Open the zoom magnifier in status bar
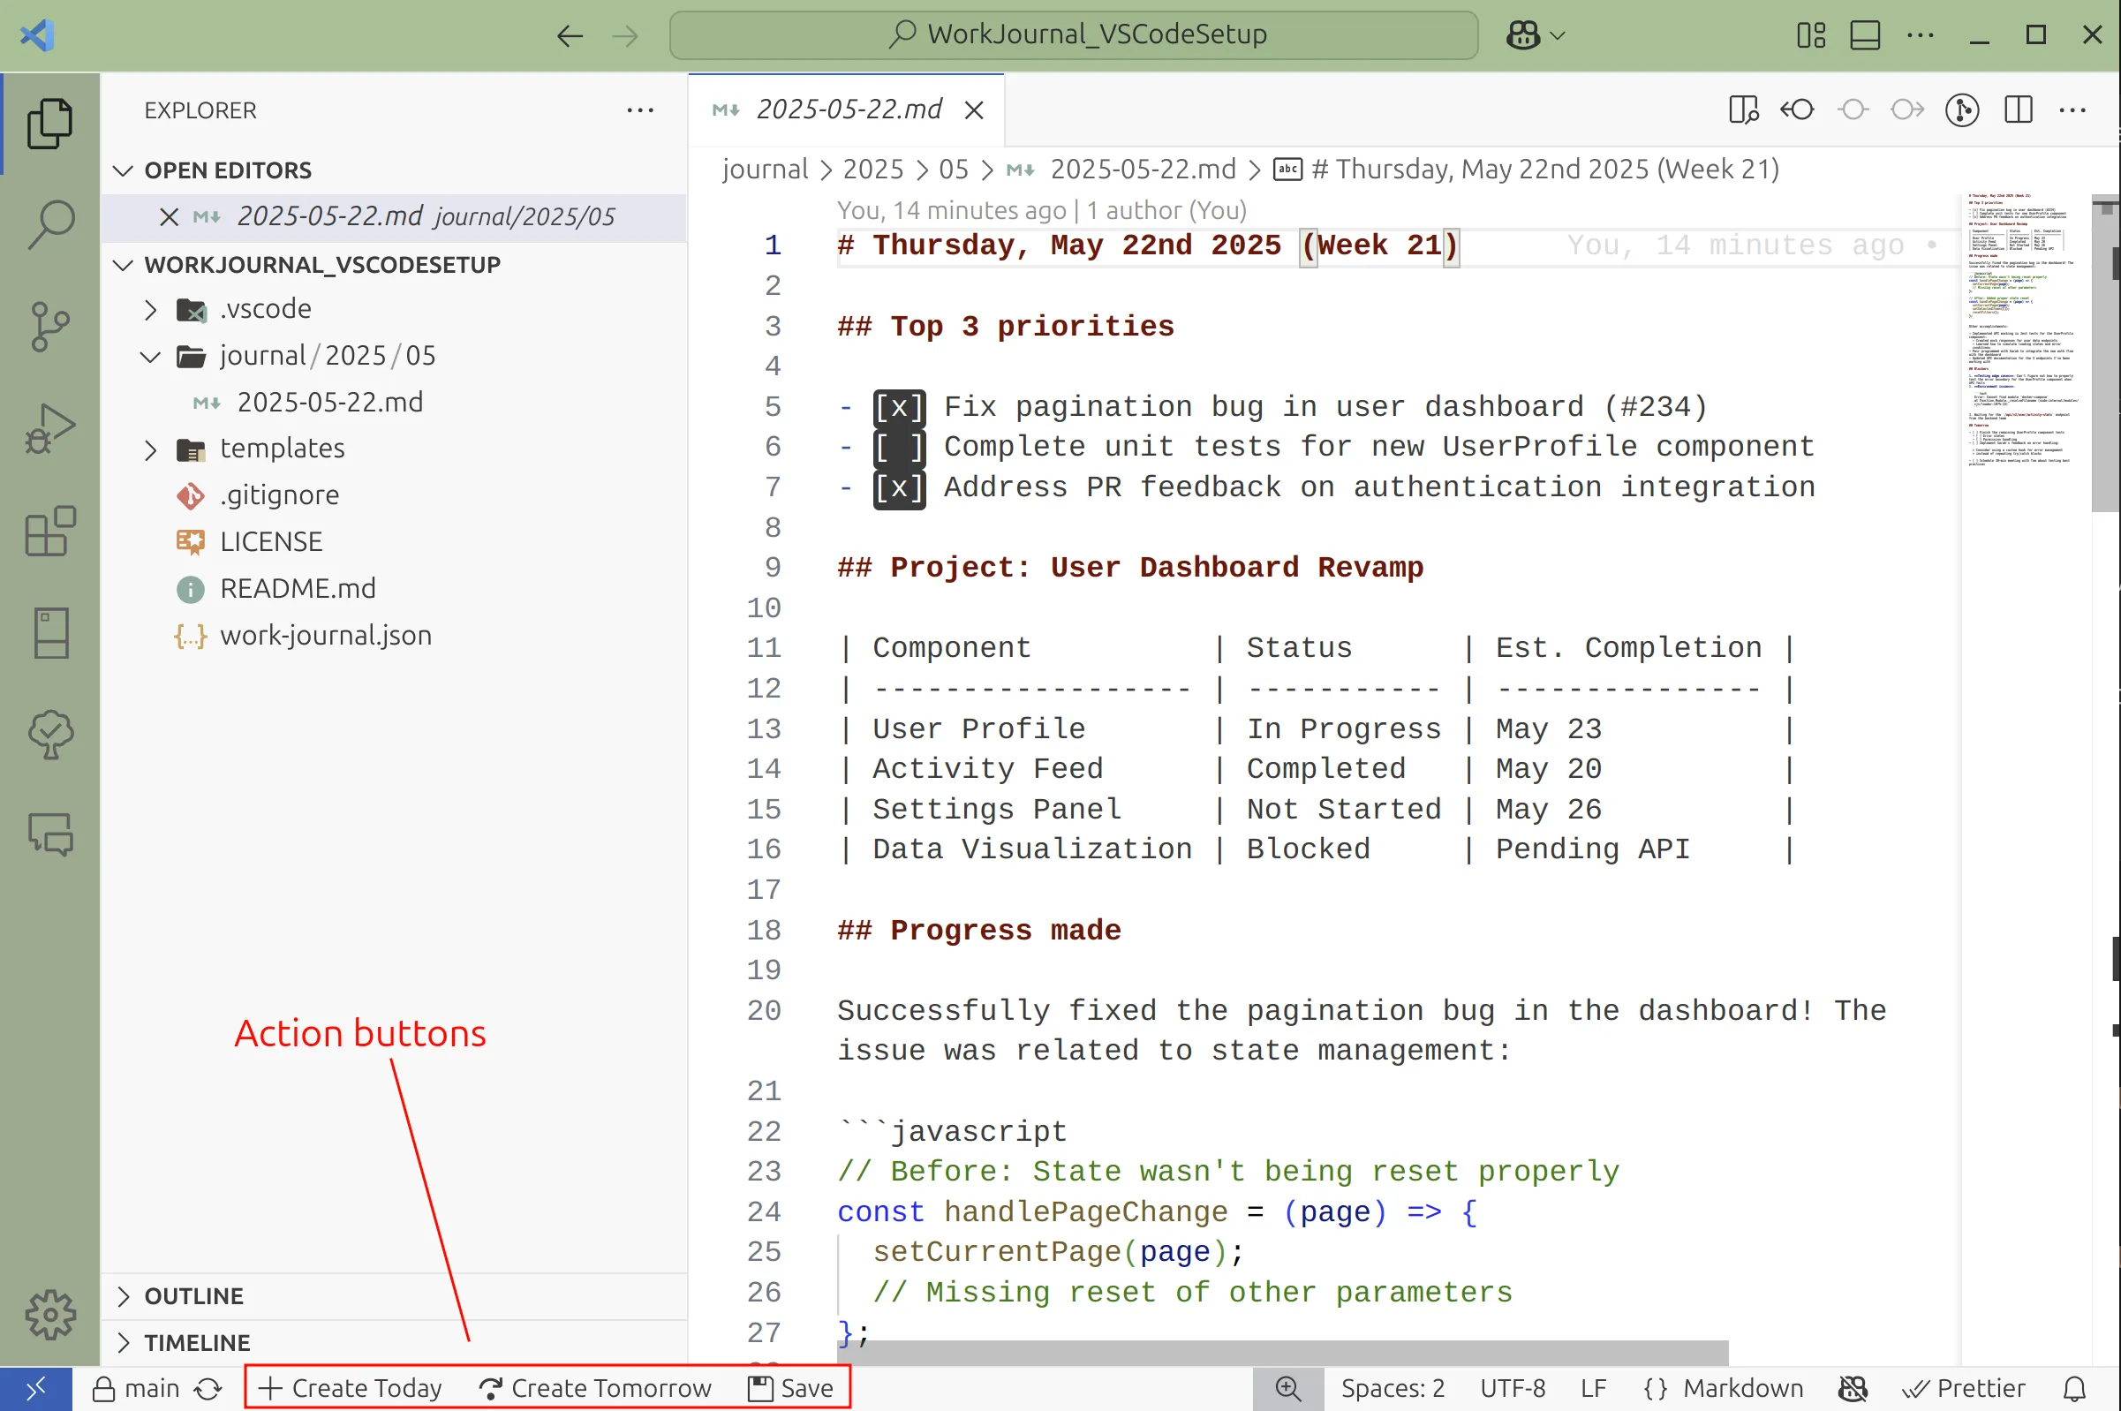The image size is (2121, 1411). 1287,1389
